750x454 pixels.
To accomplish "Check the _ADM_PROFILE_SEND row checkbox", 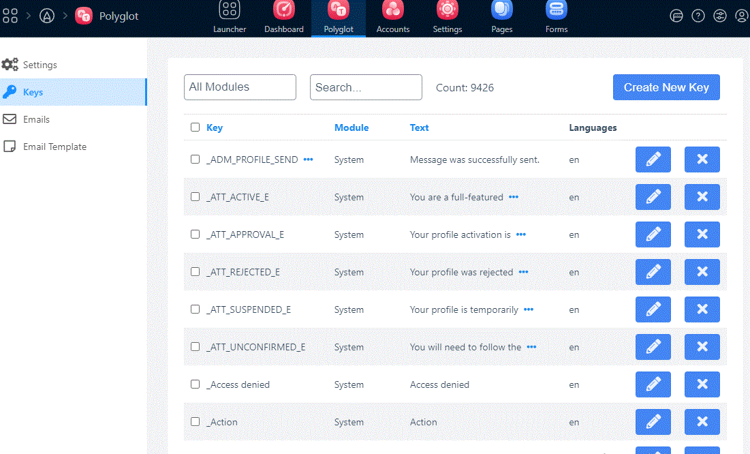I will [196, 160].
